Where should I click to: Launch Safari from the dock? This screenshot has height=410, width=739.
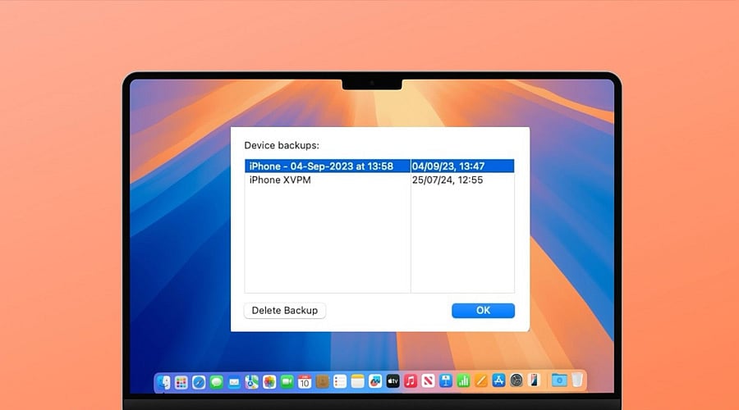tap(199, 382)
